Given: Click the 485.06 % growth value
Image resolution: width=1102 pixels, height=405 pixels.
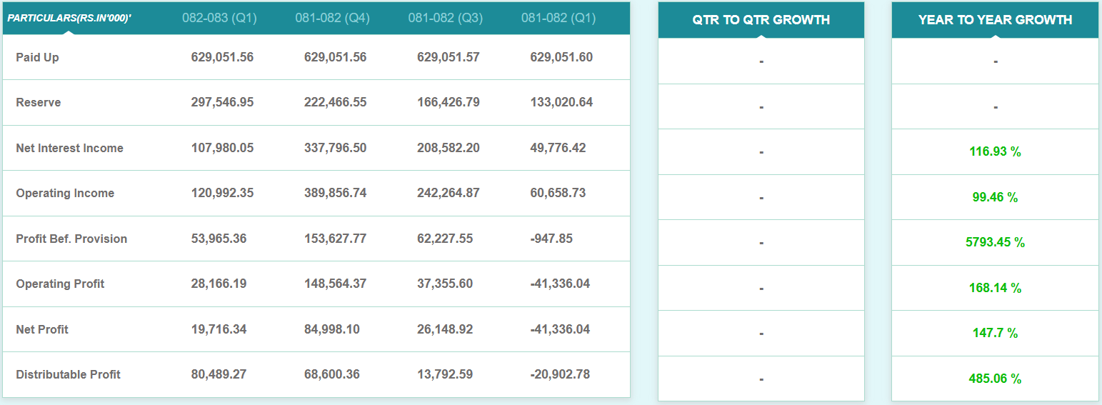Looking at the screenshot, I should click(995, 379).
